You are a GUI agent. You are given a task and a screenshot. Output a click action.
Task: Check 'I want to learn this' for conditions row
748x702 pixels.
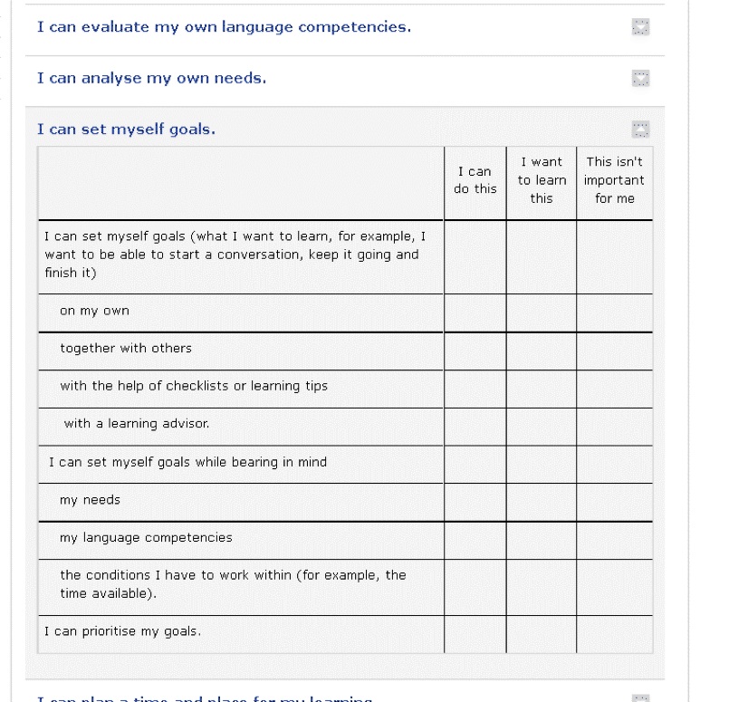click(x=541, y=587)
